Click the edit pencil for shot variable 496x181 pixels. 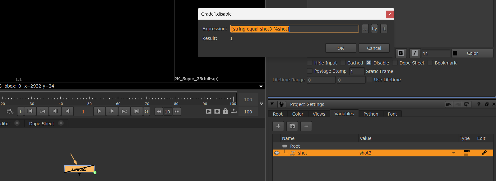tap(484, 153)
